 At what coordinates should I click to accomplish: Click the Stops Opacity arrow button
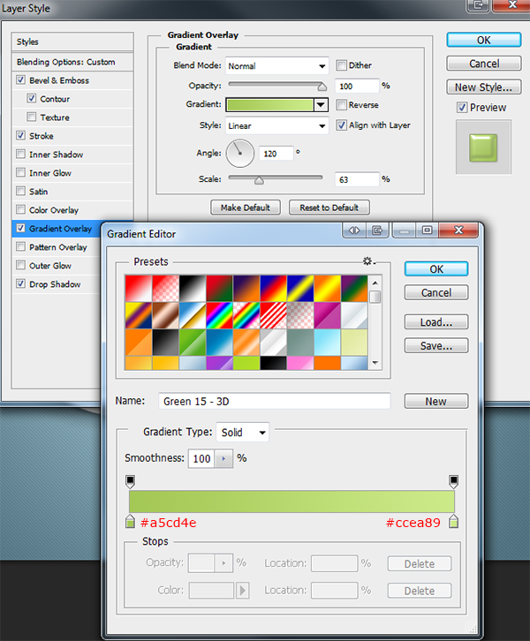point(223,563)
